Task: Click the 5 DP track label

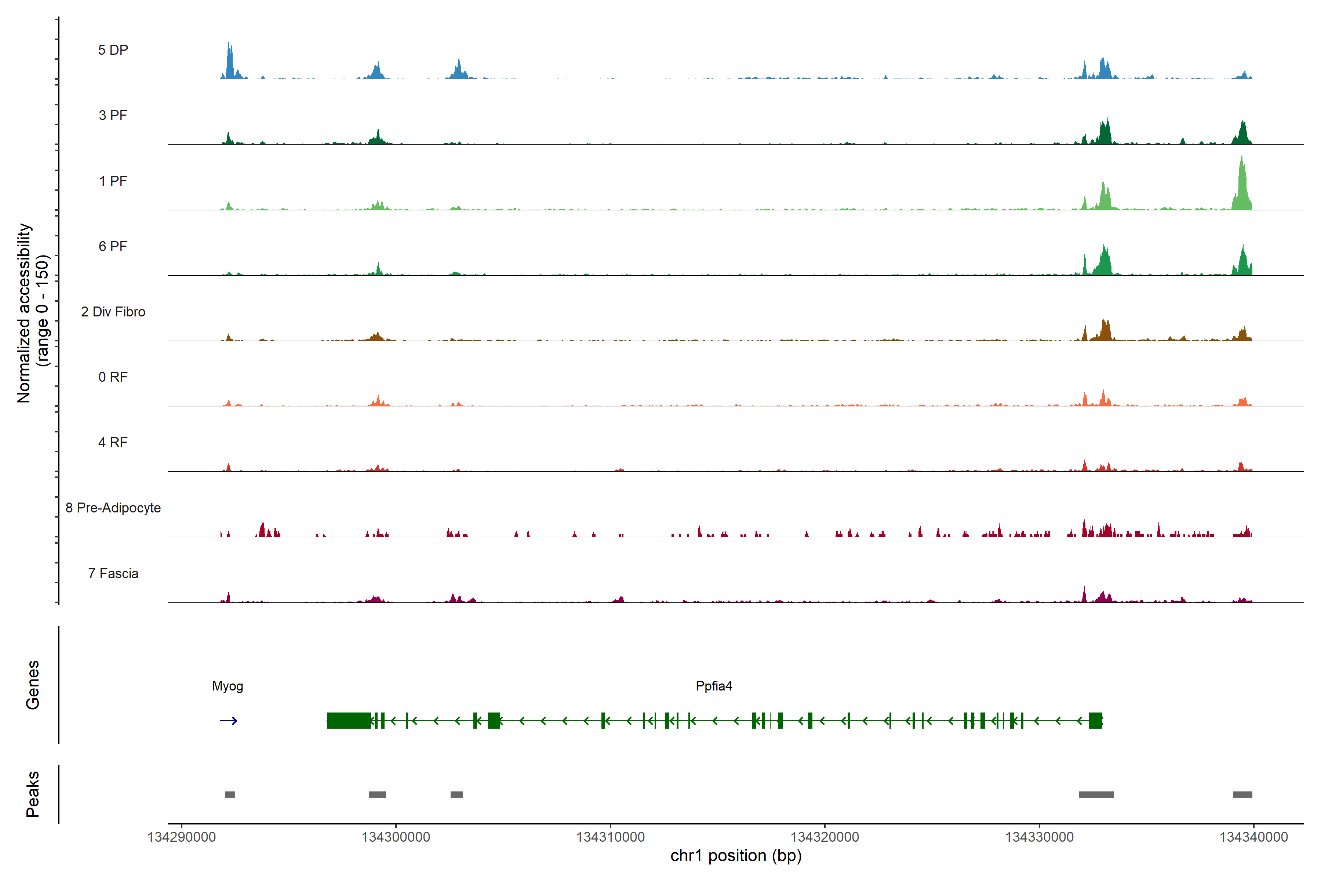Action: tap(113, 50)
